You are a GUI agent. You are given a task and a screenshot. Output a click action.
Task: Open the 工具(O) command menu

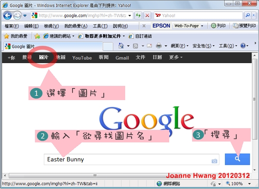click(x=228, y=46)
